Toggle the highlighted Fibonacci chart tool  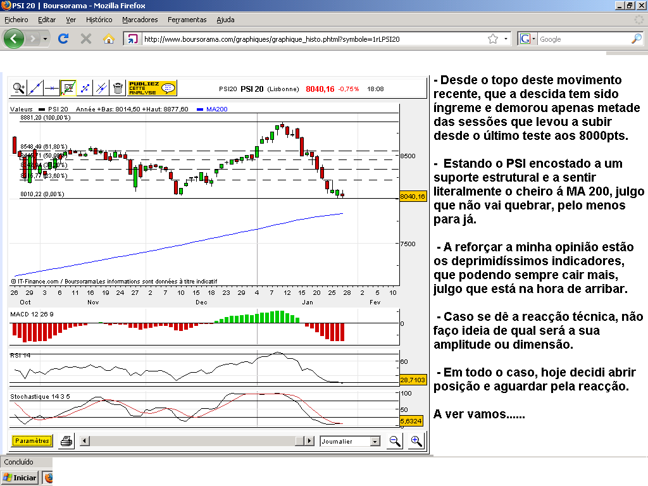(68, 88)
